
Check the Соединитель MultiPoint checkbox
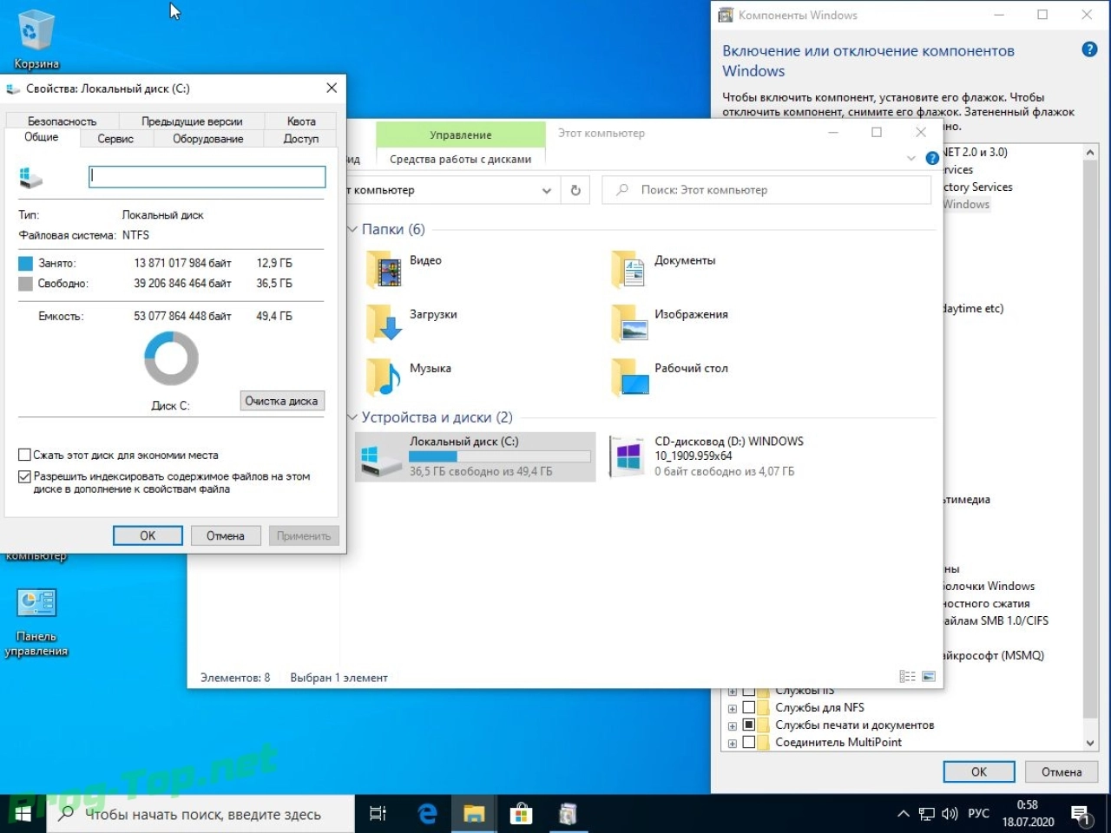[749, 742]
